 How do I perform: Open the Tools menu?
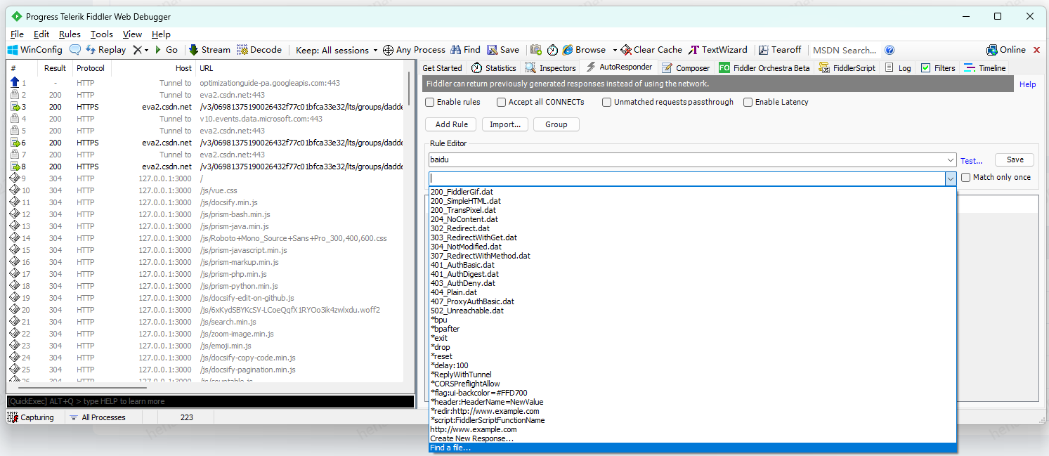[x=102, y=34]
